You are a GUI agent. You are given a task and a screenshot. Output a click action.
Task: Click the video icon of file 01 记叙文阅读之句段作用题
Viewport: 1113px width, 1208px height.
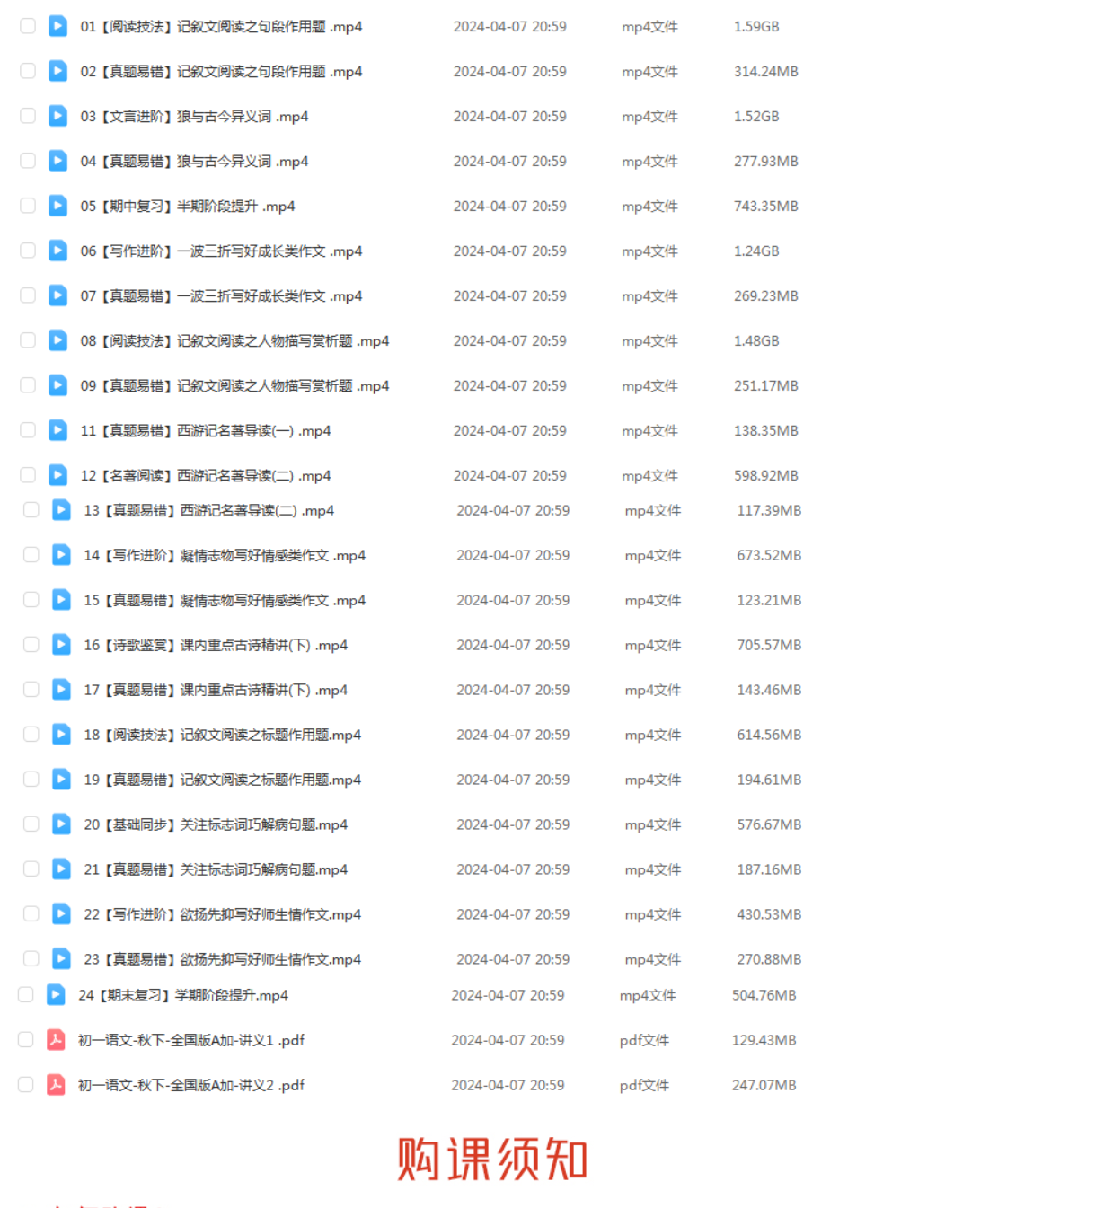pos(57,26)
